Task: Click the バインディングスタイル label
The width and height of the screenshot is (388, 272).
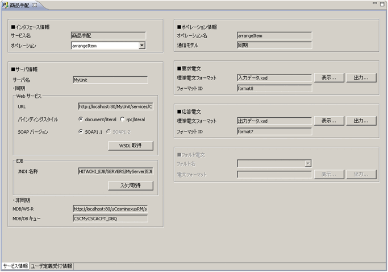Action: coord(38,119)
